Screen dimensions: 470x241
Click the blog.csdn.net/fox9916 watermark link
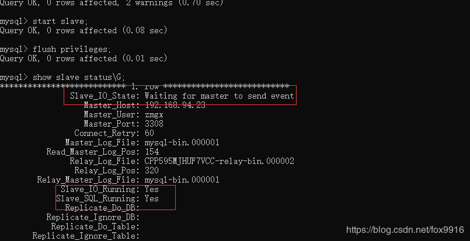[405, 230]
